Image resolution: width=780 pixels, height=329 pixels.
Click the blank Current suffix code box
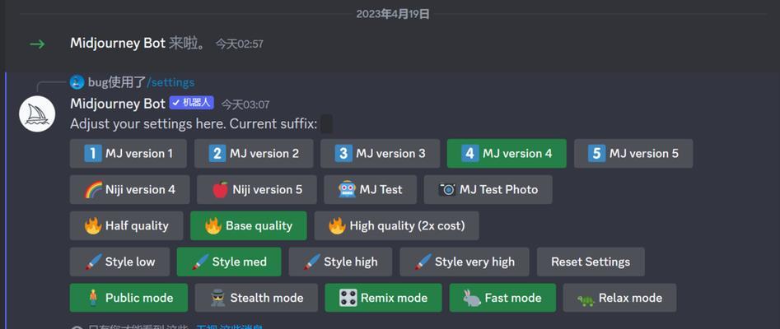pyautogui.click(x=326, y=123)
